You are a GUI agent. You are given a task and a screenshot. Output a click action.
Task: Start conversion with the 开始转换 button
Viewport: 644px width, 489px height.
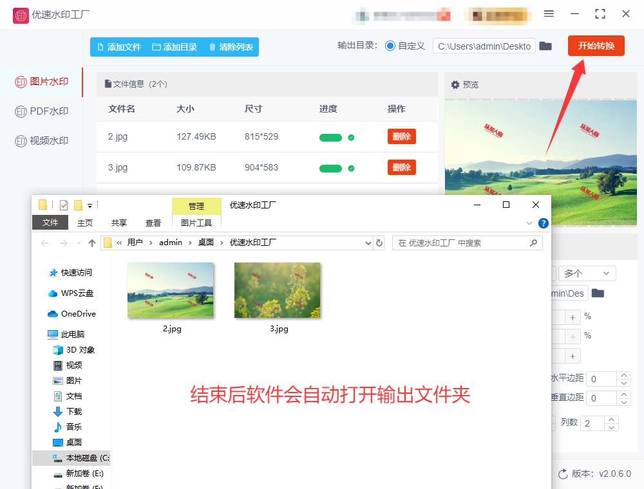point(596,46)
